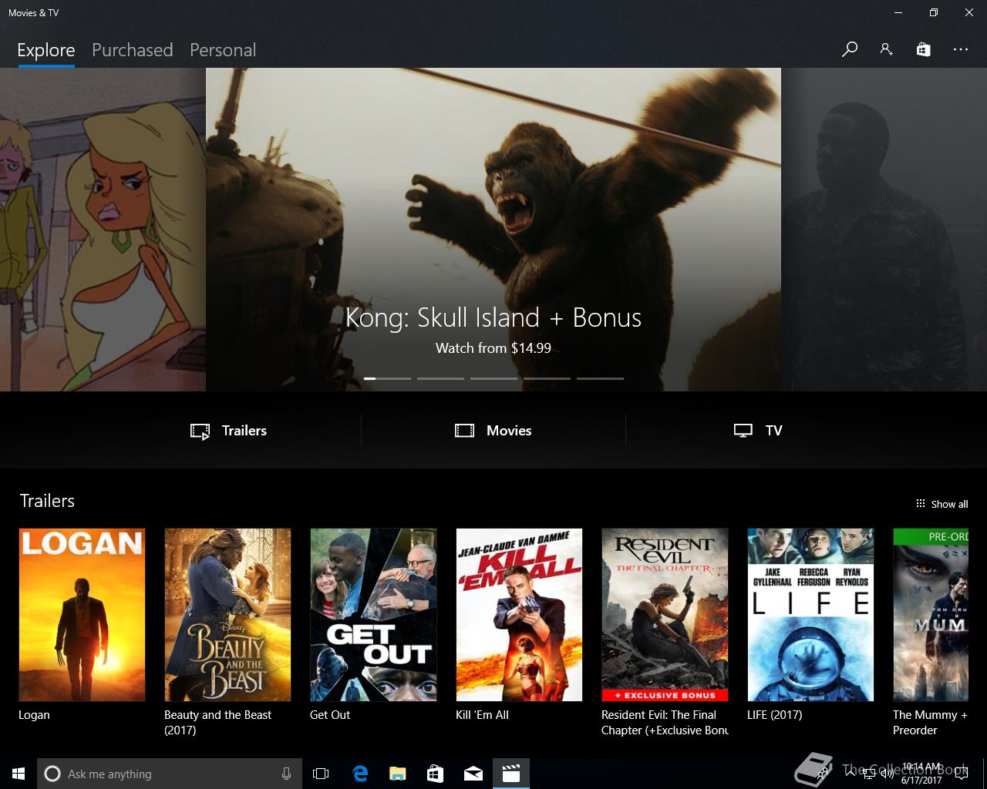Click the Logan title text

pyautogui.click(x=34, y=715)
